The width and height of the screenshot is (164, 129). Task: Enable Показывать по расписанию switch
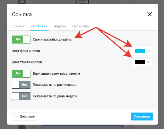click(x=21, y=85)
